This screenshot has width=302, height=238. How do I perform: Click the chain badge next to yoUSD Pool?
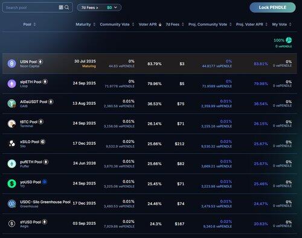tap(45, 182)
